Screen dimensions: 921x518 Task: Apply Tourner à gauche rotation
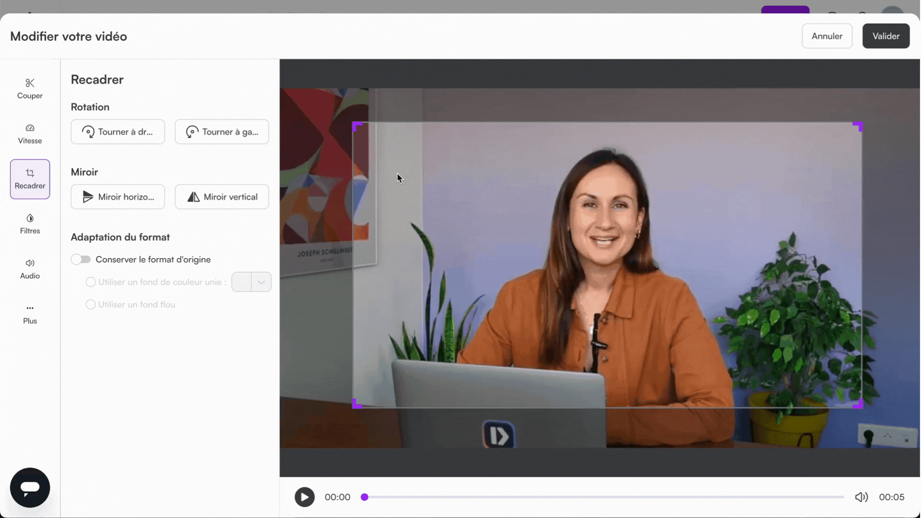[222, 131]
